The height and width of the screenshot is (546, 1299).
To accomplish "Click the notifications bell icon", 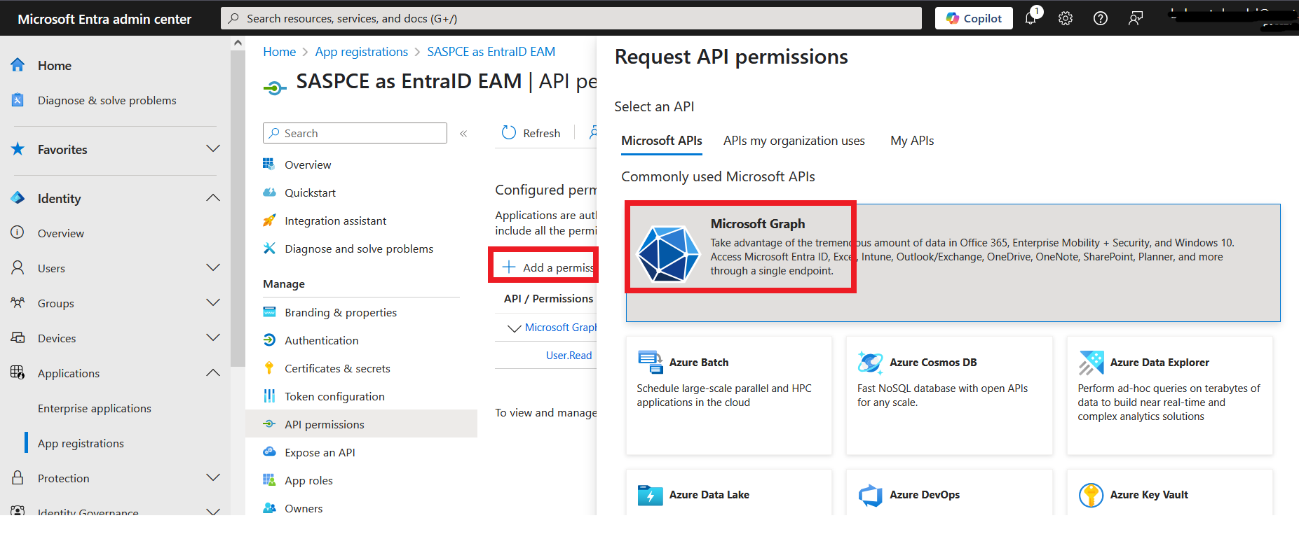I will click(x=1031, y=18).
